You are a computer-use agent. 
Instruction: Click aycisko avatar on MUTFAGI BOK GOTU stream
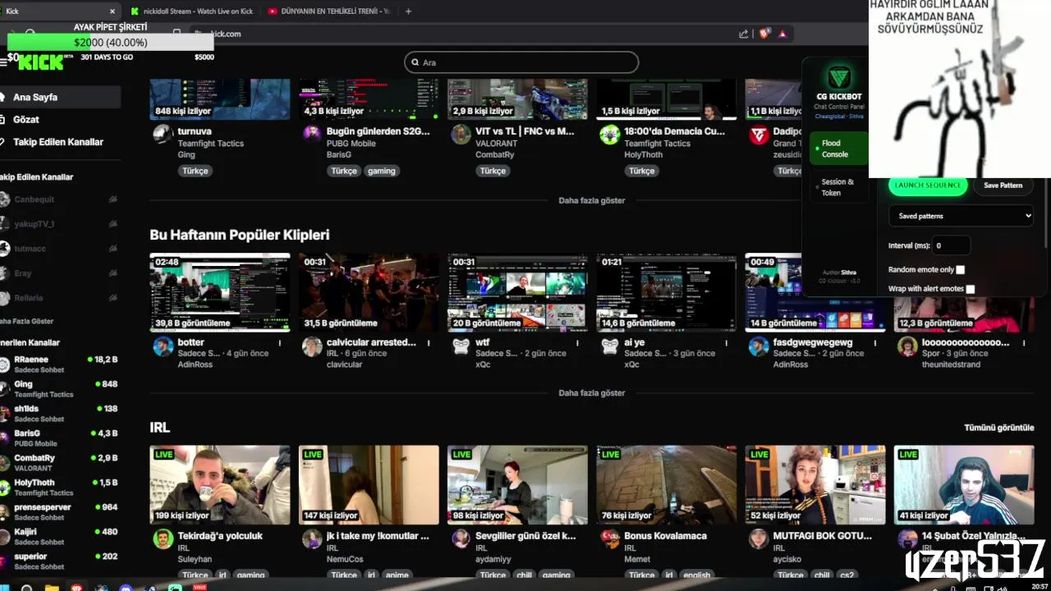(759, 539)
